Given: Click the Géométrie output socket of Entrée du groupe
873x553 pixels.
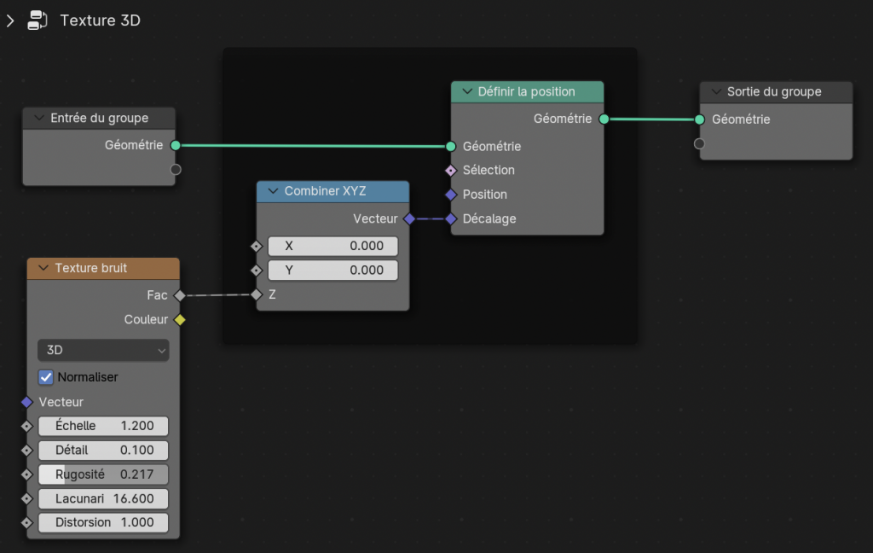Looking at the screenshot, I should 176,145.
